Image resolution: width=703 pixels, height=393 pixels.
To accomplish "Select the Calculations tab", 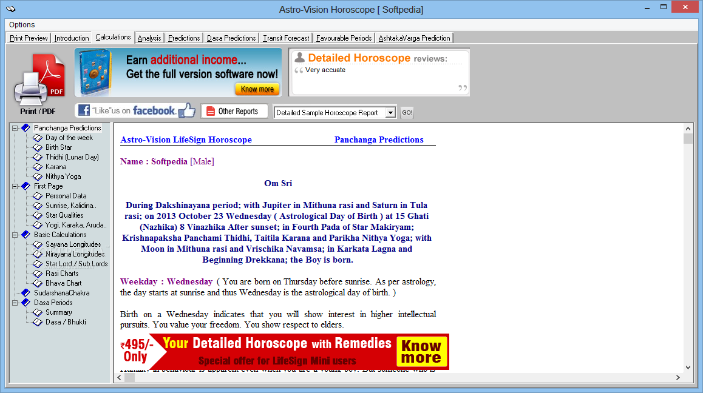I will [114, 37].
